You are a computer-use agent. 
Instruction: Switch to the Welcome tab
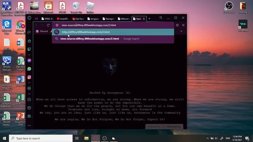click(124, 19)
